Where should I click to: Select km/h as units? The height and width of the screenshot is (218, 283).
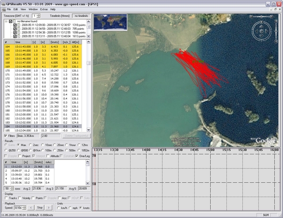click(x=58, y=208)
